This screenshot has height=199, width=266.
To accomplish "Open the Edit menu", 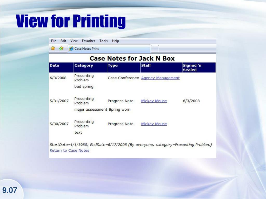I will 63,41.
